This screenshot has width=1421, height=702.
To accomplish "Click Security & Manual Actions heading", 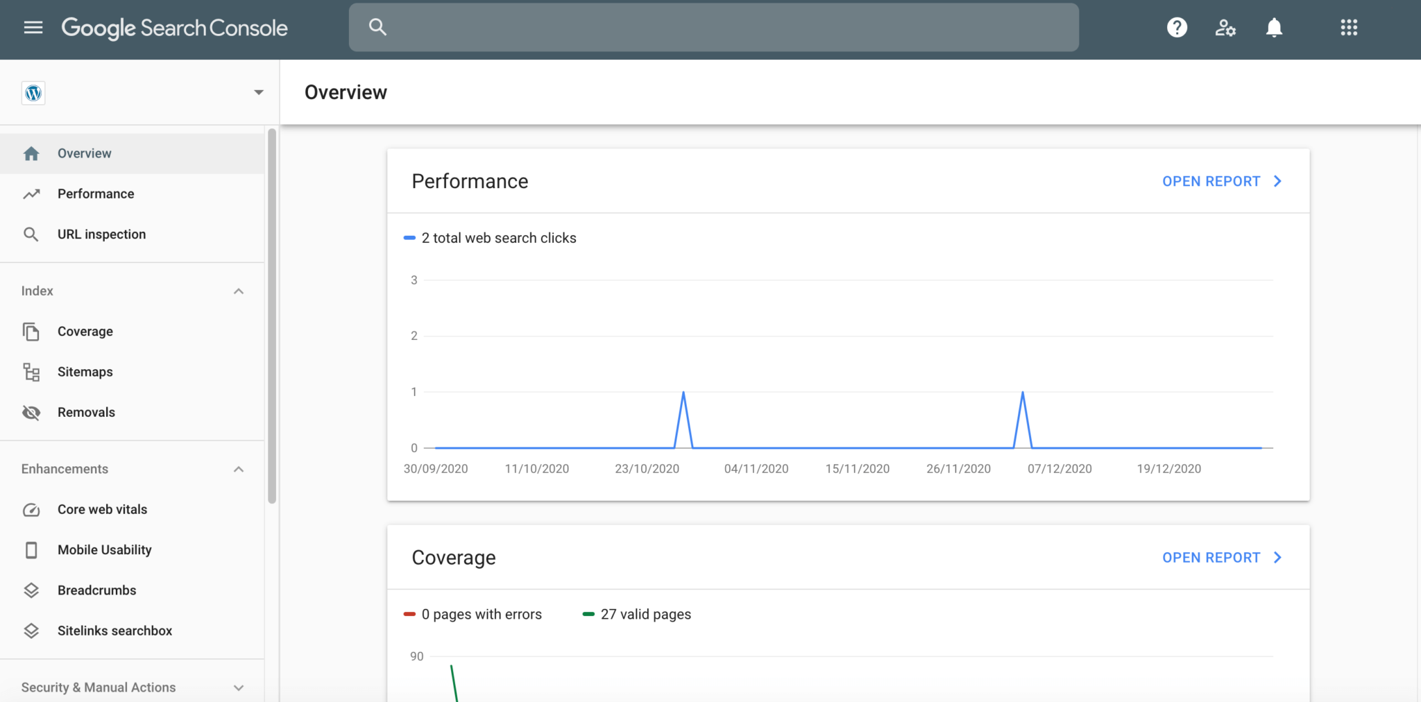I will pyautogui.click(x=99, y=687).
